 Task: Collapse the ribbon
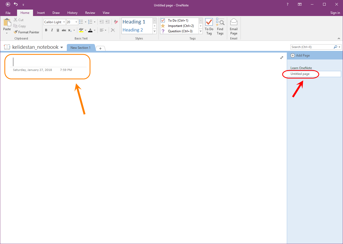(x=339, y=38)
